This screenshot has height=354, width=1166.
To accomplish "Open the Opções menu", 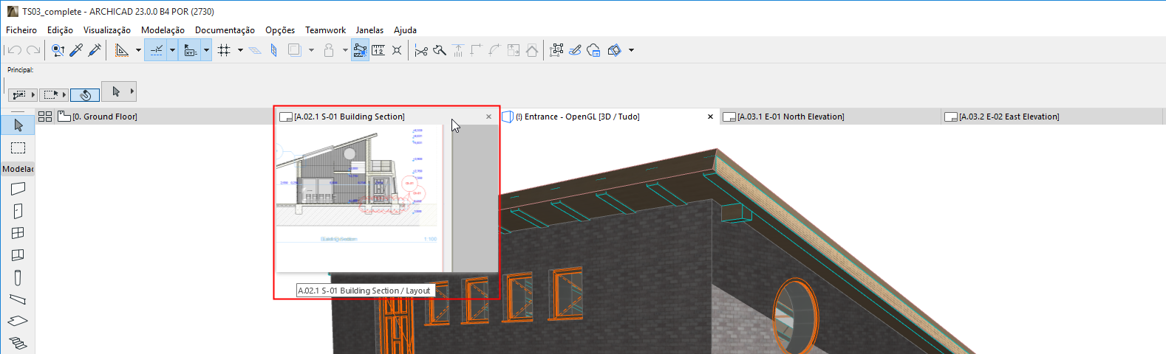I will click(x=280, y=30).
